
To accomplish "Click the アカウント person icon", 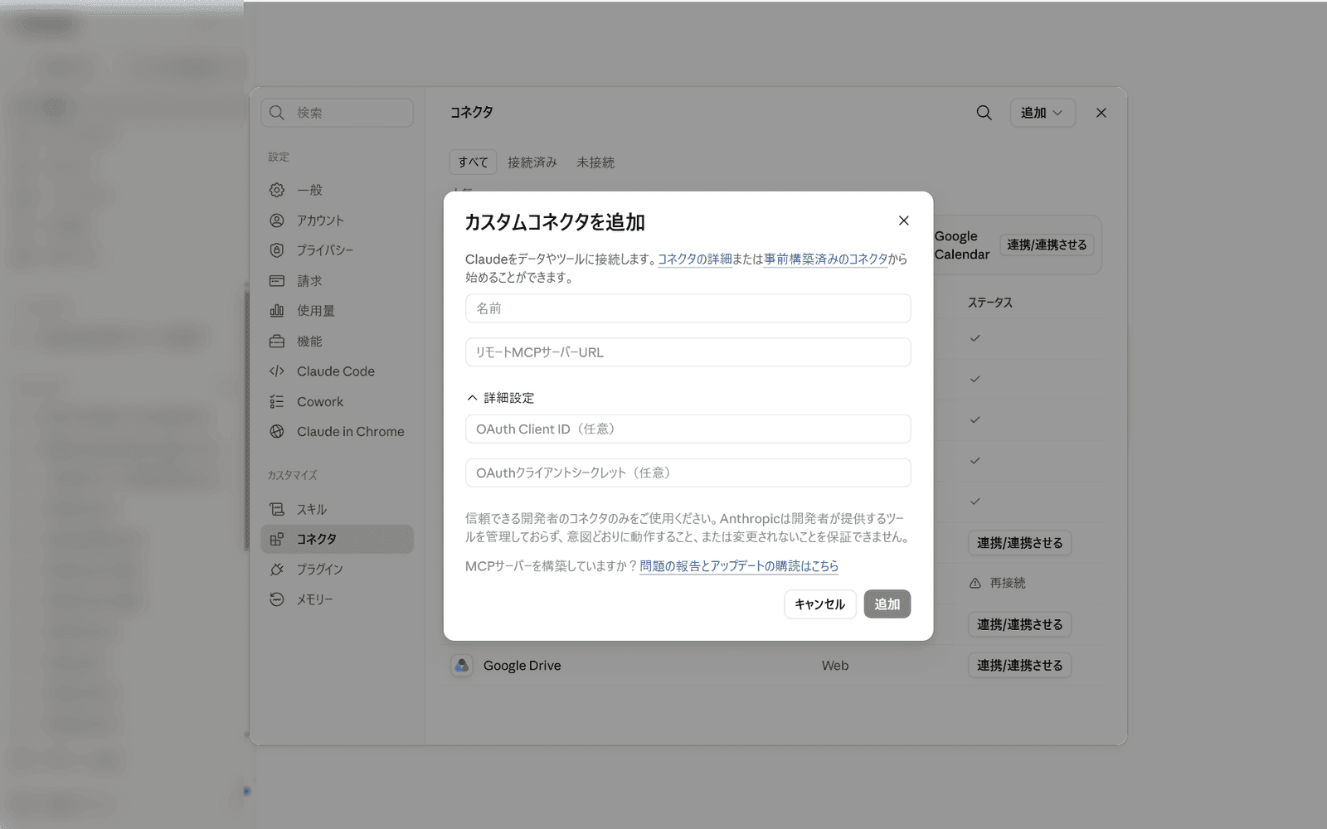I will pos(277,221).
